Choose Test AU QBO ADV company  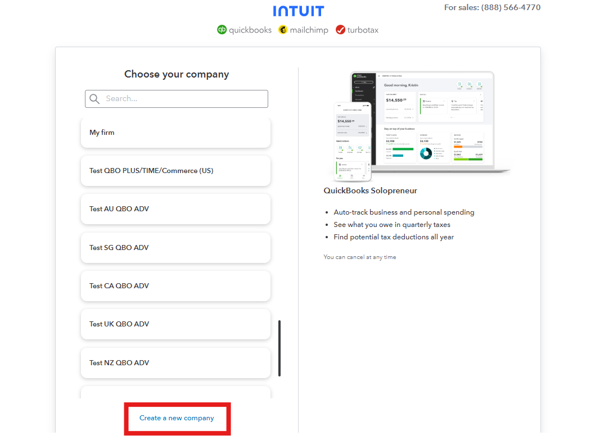coord(175,209)
